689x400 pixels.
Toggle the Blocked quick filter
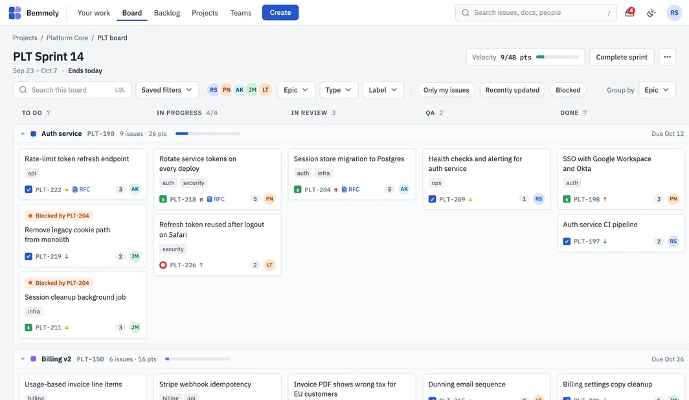point(568,90)
